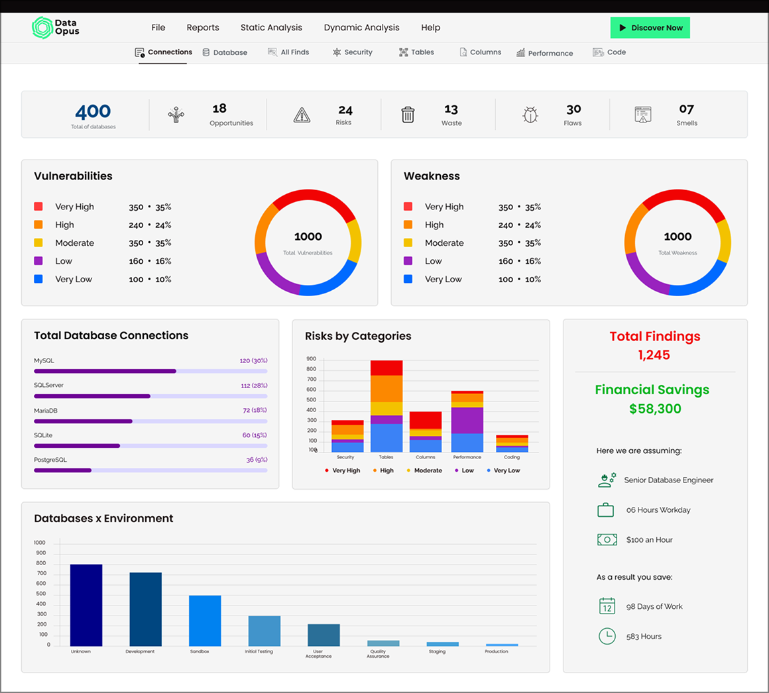Screen dimensions: 769x693
Task: Click the 120 (30%) MySQL value
Action: point(253,360)
